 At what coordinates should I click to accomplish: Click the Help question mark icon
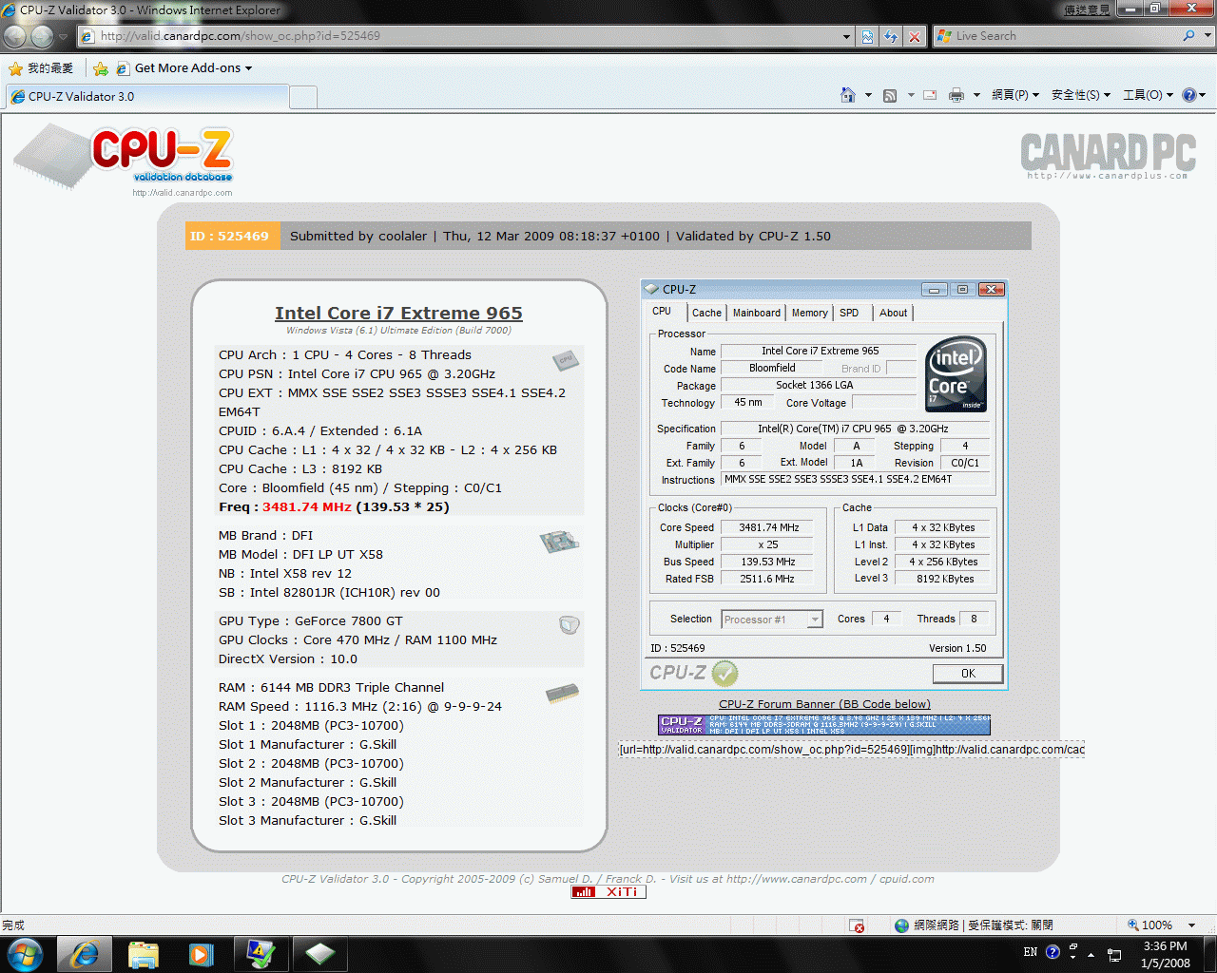click(x=1188, y=95)
